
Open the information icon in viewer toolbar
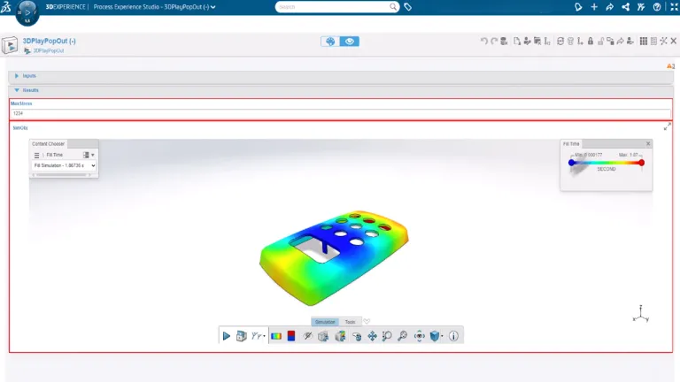point(453,336)
